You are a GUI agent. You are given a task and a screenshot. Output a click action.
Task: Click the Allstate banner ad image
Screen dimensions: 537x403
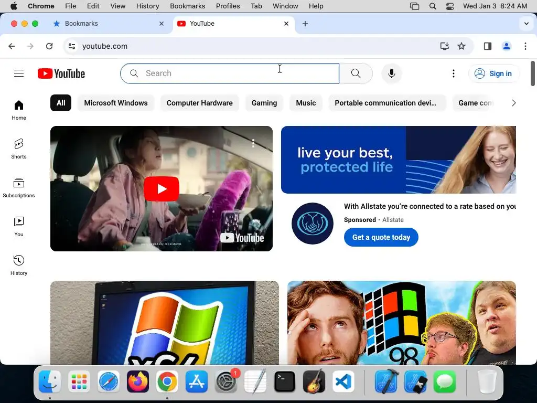399,160
